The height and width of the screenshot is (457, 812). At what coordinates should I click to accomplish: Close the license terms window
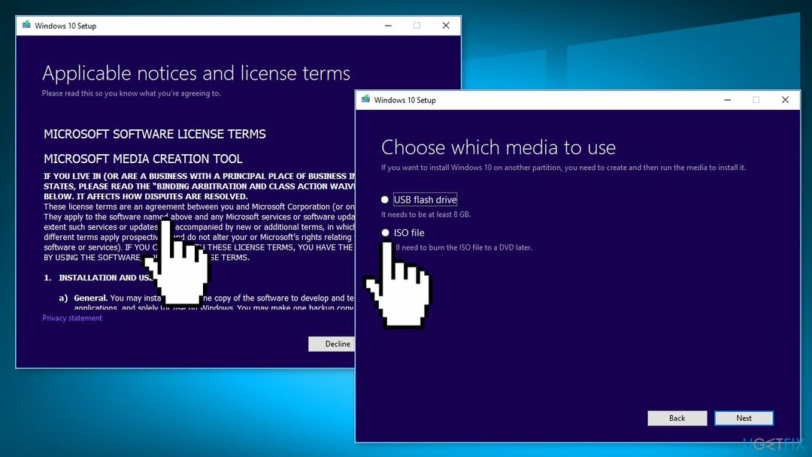(x=446, y=26)
